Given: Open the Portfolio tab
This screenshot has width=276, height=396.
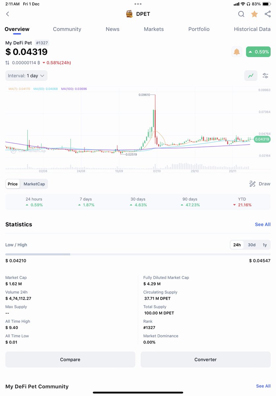Looking at the screenshot, I should 199,29.
